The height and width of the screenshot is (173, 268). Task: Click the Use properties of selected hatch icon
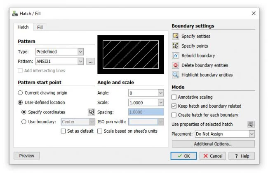(x=251, y=124)
